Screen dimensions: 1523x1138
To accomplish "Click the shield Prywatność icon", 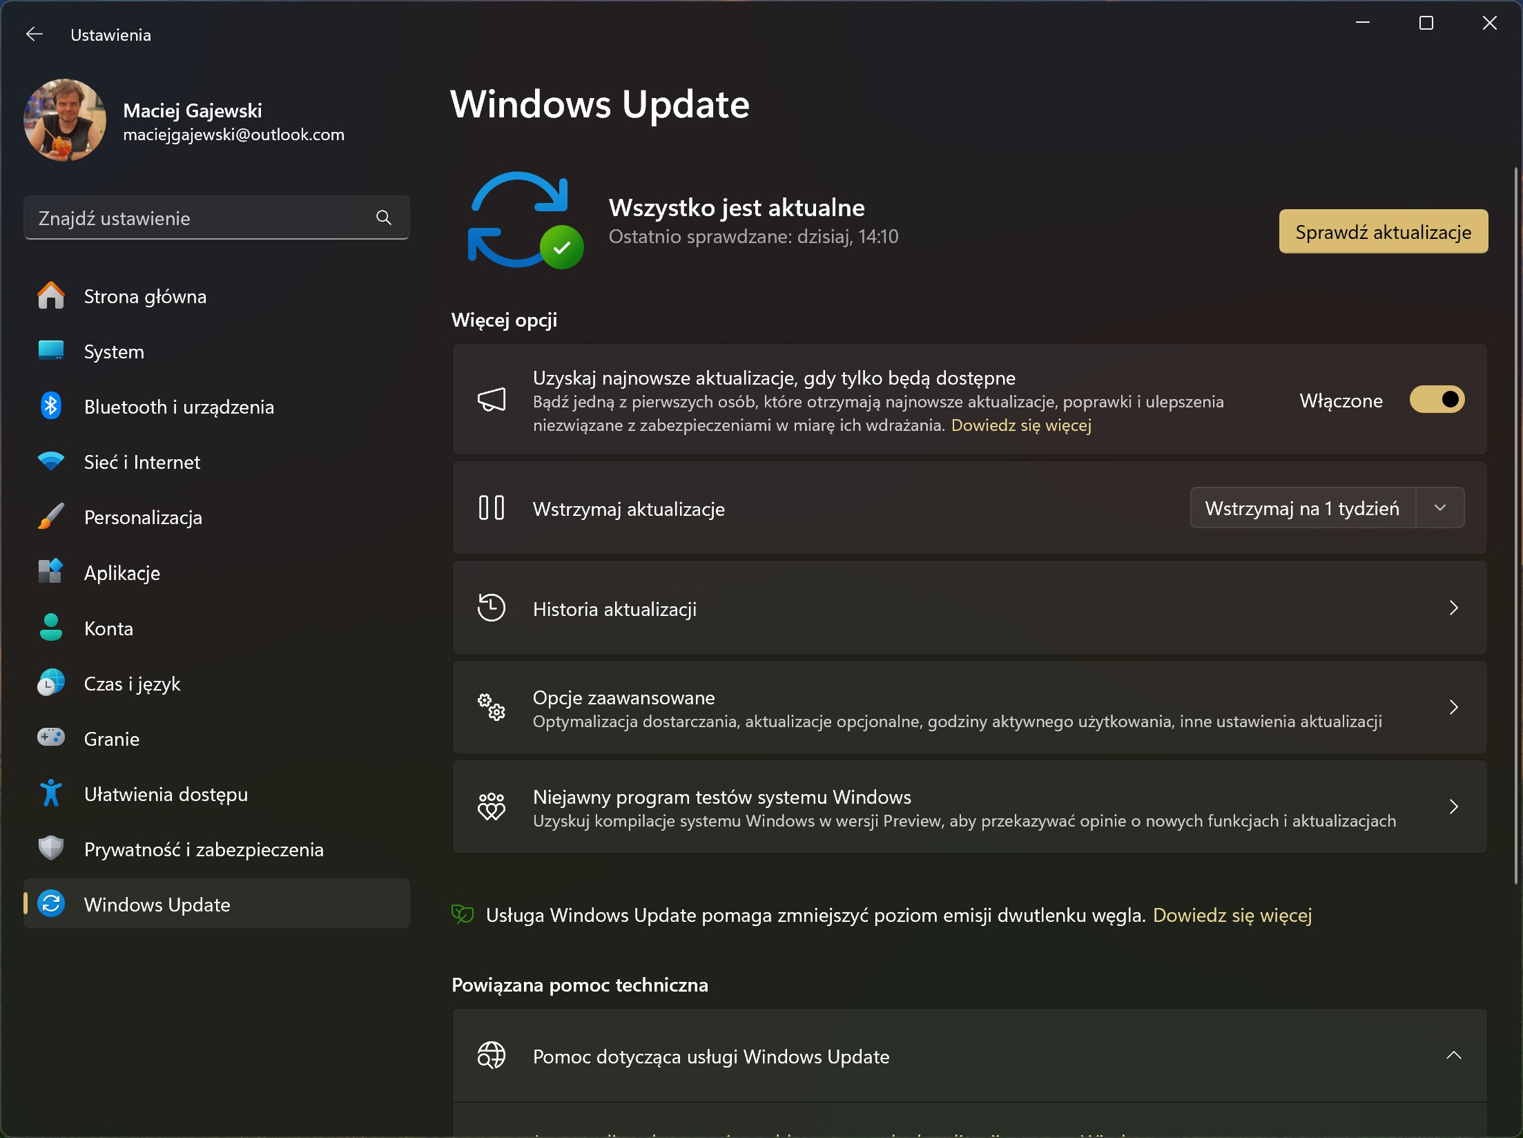I will tap(51, 848).
